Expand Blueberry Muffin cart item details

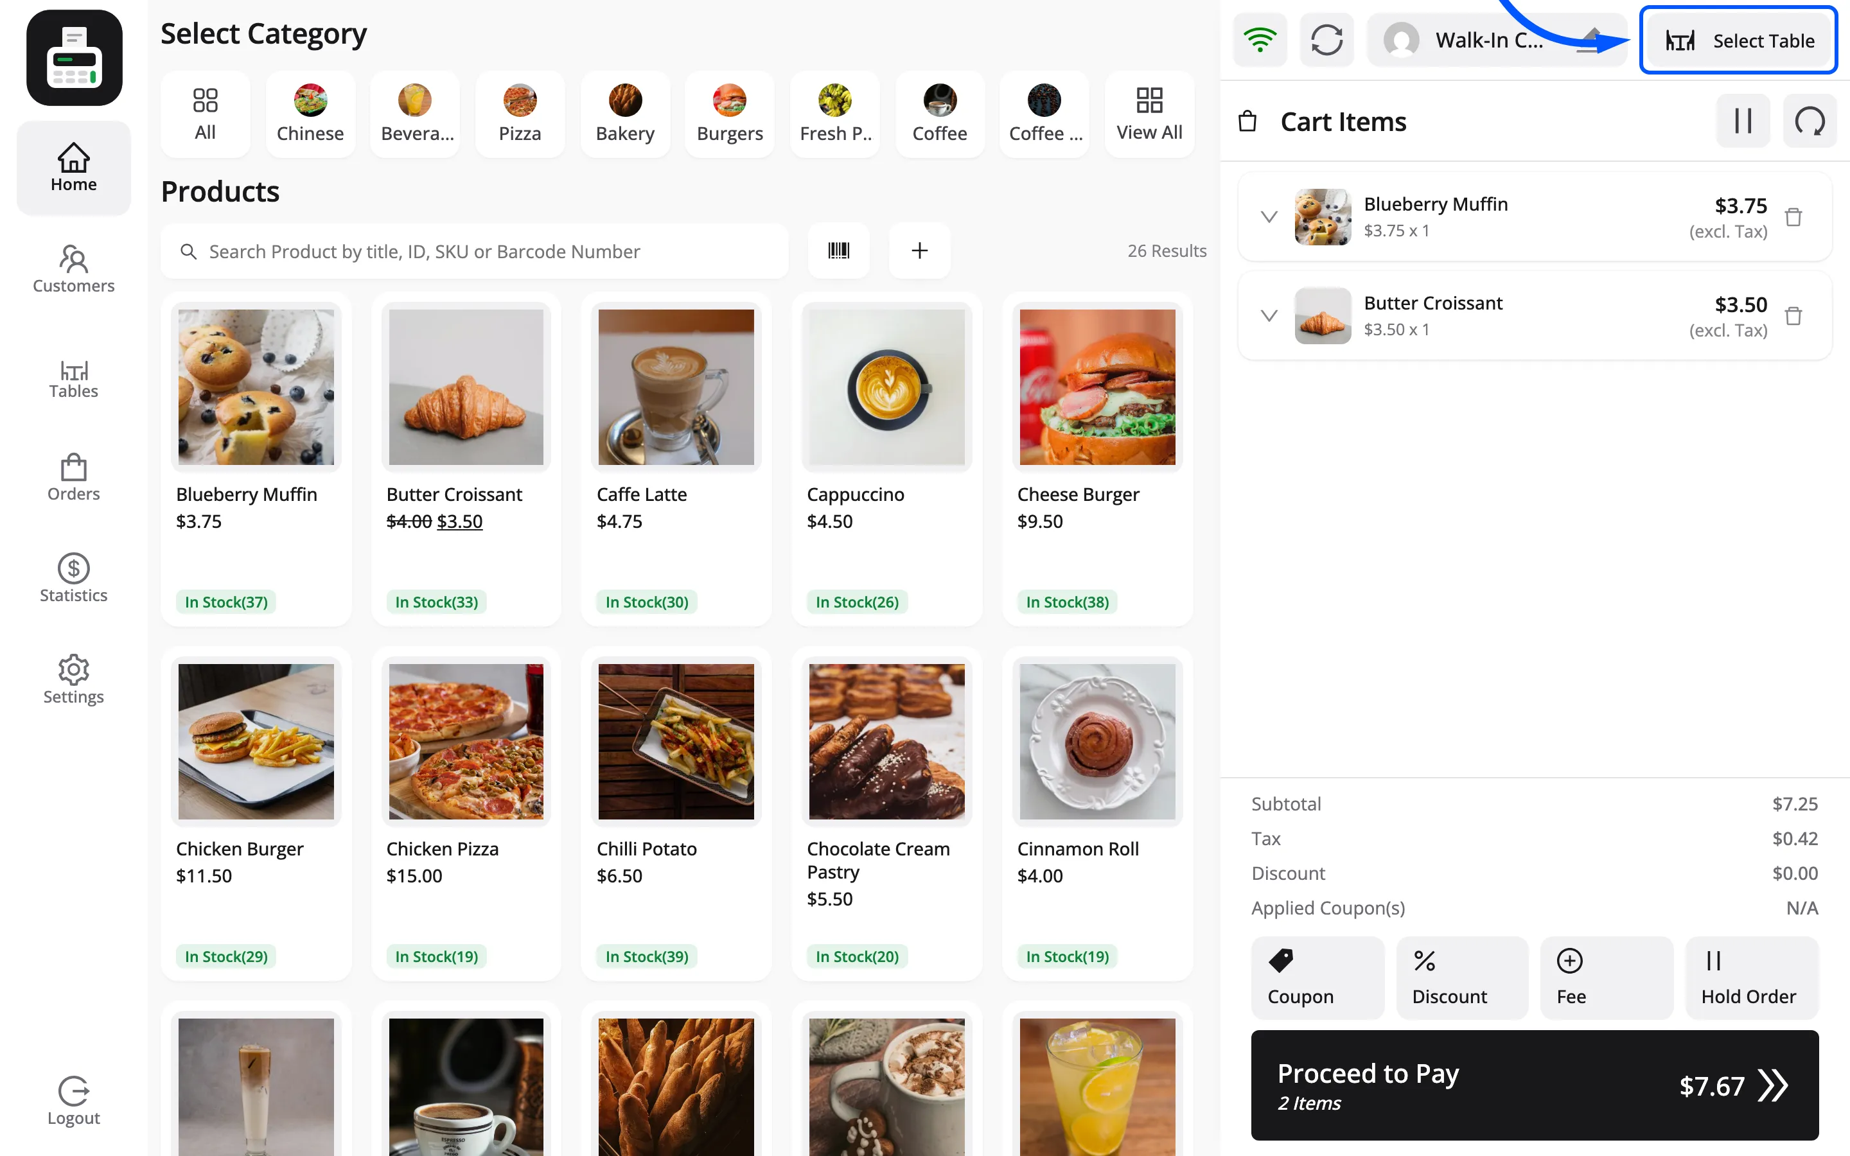(x=1269, y=217)
